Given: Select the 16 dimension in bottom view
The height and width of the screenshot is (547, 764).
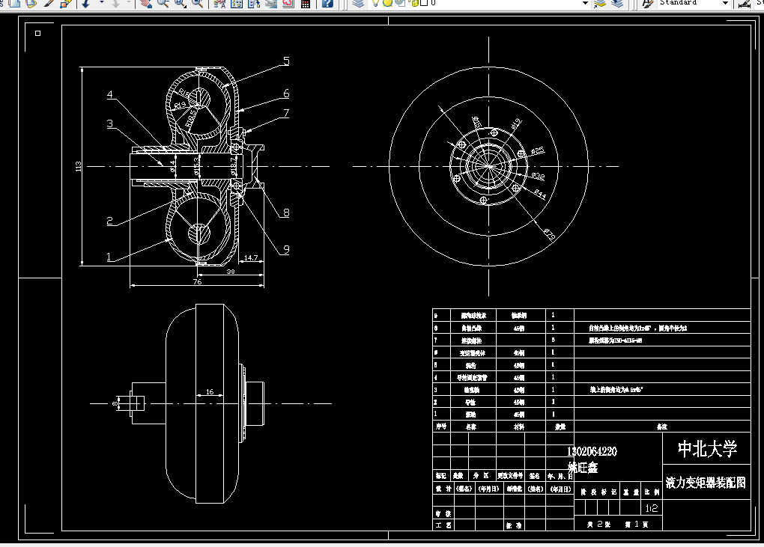Looking at the screenshot, I should [x=210, y=392].
